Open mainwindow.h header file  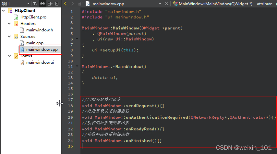coord(39,30)
